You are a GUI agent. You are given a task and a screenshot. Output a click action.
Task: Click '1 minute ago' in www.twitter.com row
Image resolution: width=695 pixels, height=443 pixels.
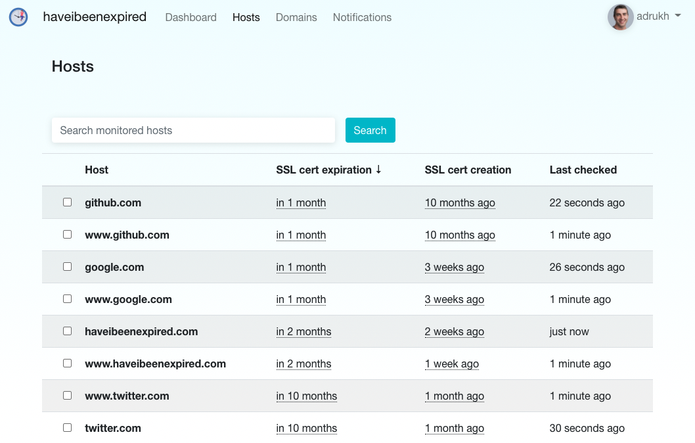(580, 396)
